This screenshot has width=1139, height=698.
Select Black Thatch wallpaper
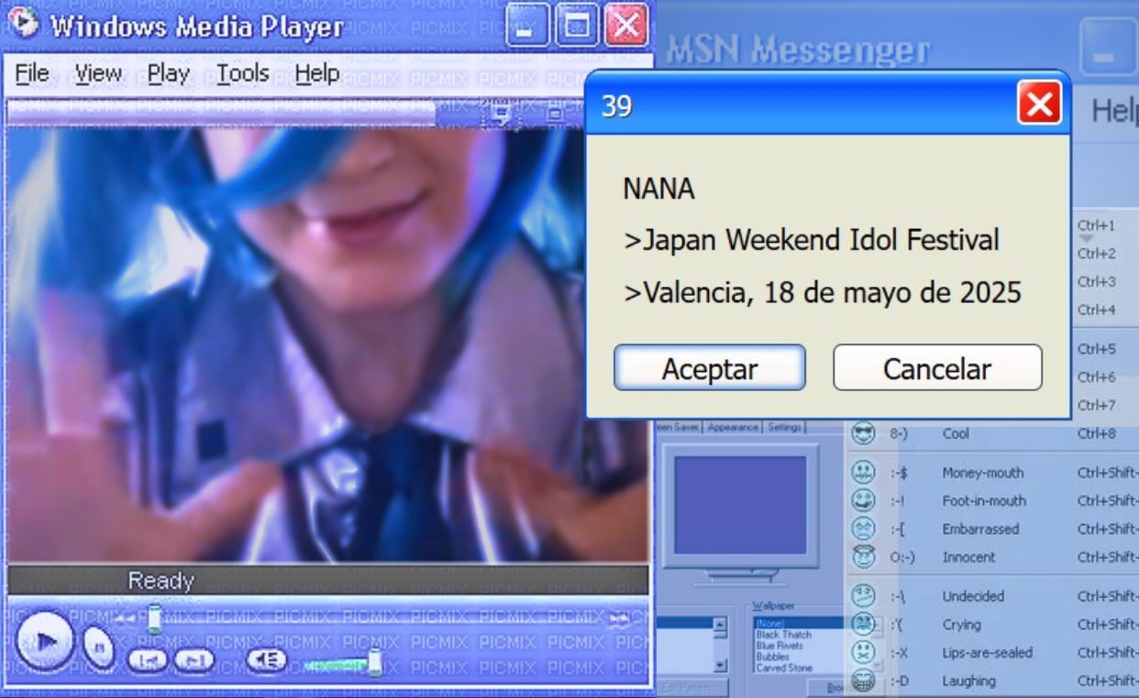point(783,635)
